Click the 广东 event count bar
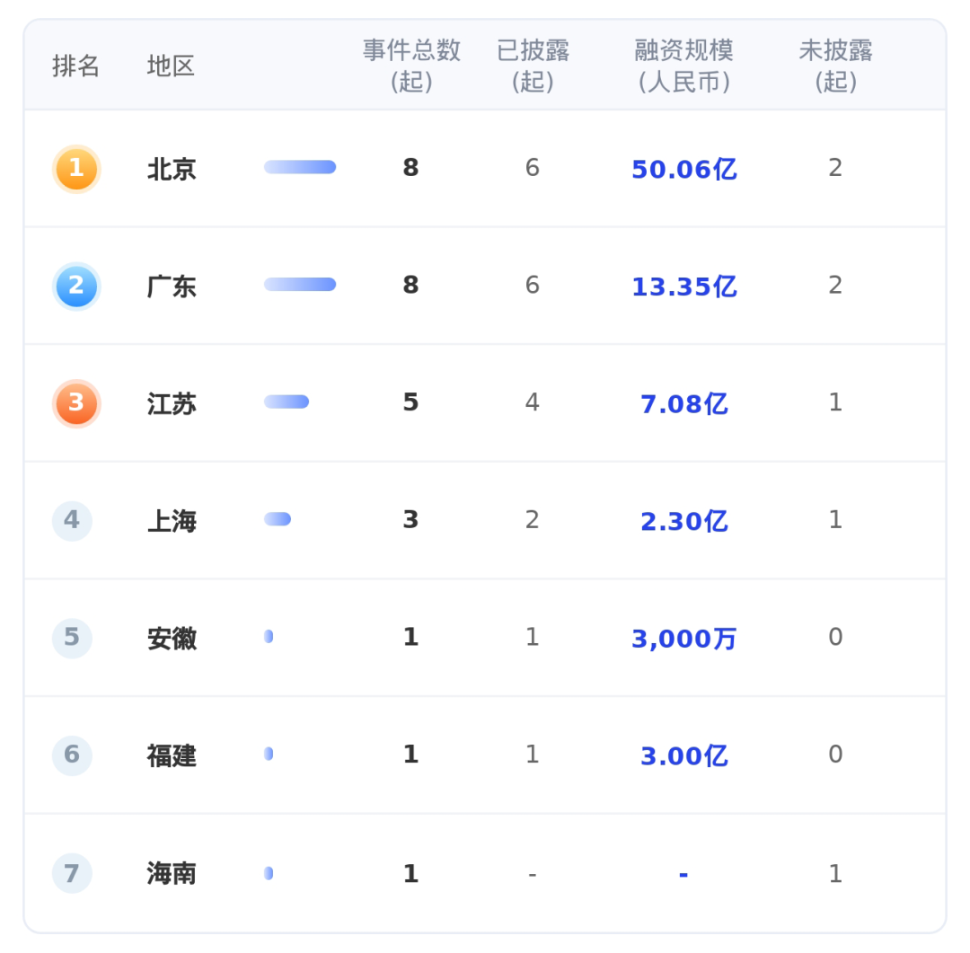 pos(300,285)
